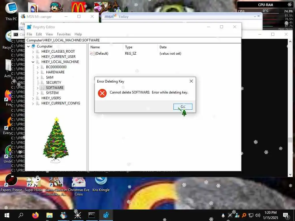Click the water drop tray icon
This screenshot has height=221, width=295.
223,215
